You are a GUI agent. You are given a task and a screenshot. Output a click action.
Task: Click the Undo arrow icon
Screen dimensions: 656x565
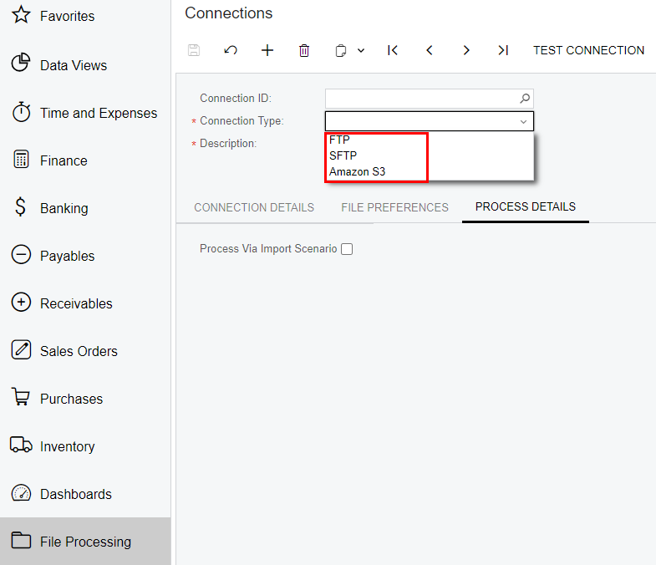coord(231,50)
